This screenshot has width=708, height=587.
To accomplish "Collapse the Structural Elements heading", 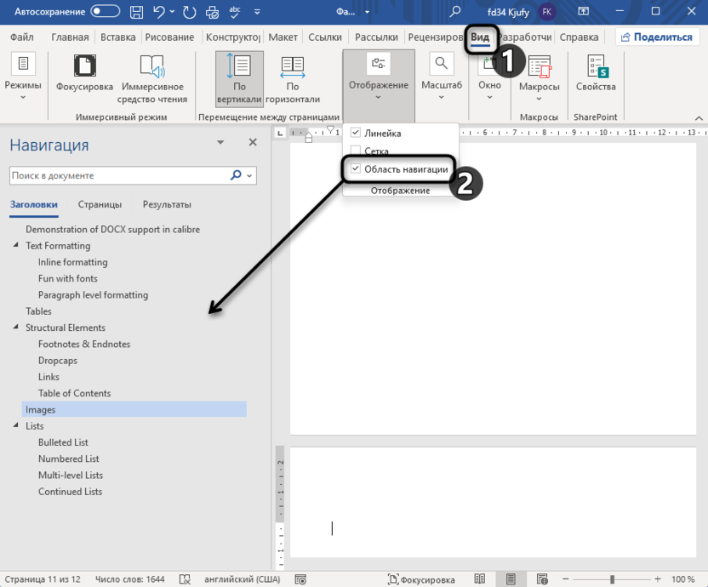I will (x=15, y=328).
